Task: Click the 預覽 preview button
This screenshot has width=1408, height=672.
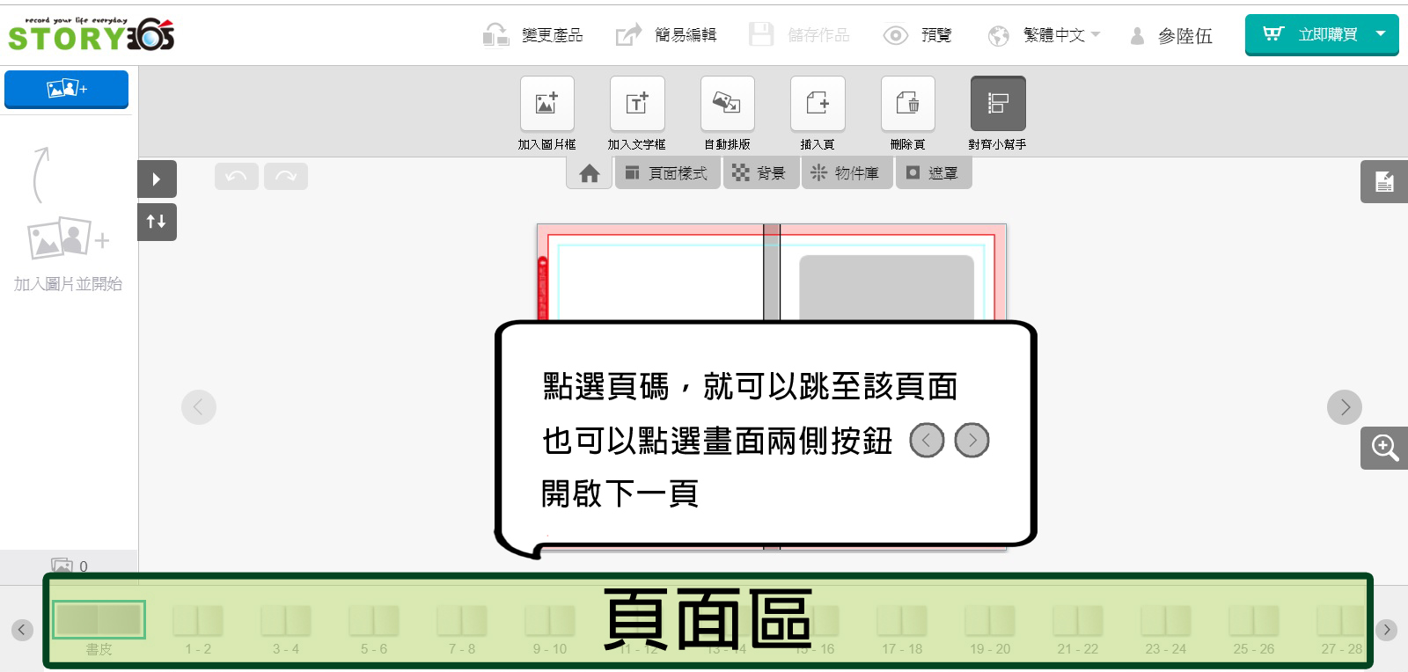Action: pyautogui.click(x=919, y=35)
